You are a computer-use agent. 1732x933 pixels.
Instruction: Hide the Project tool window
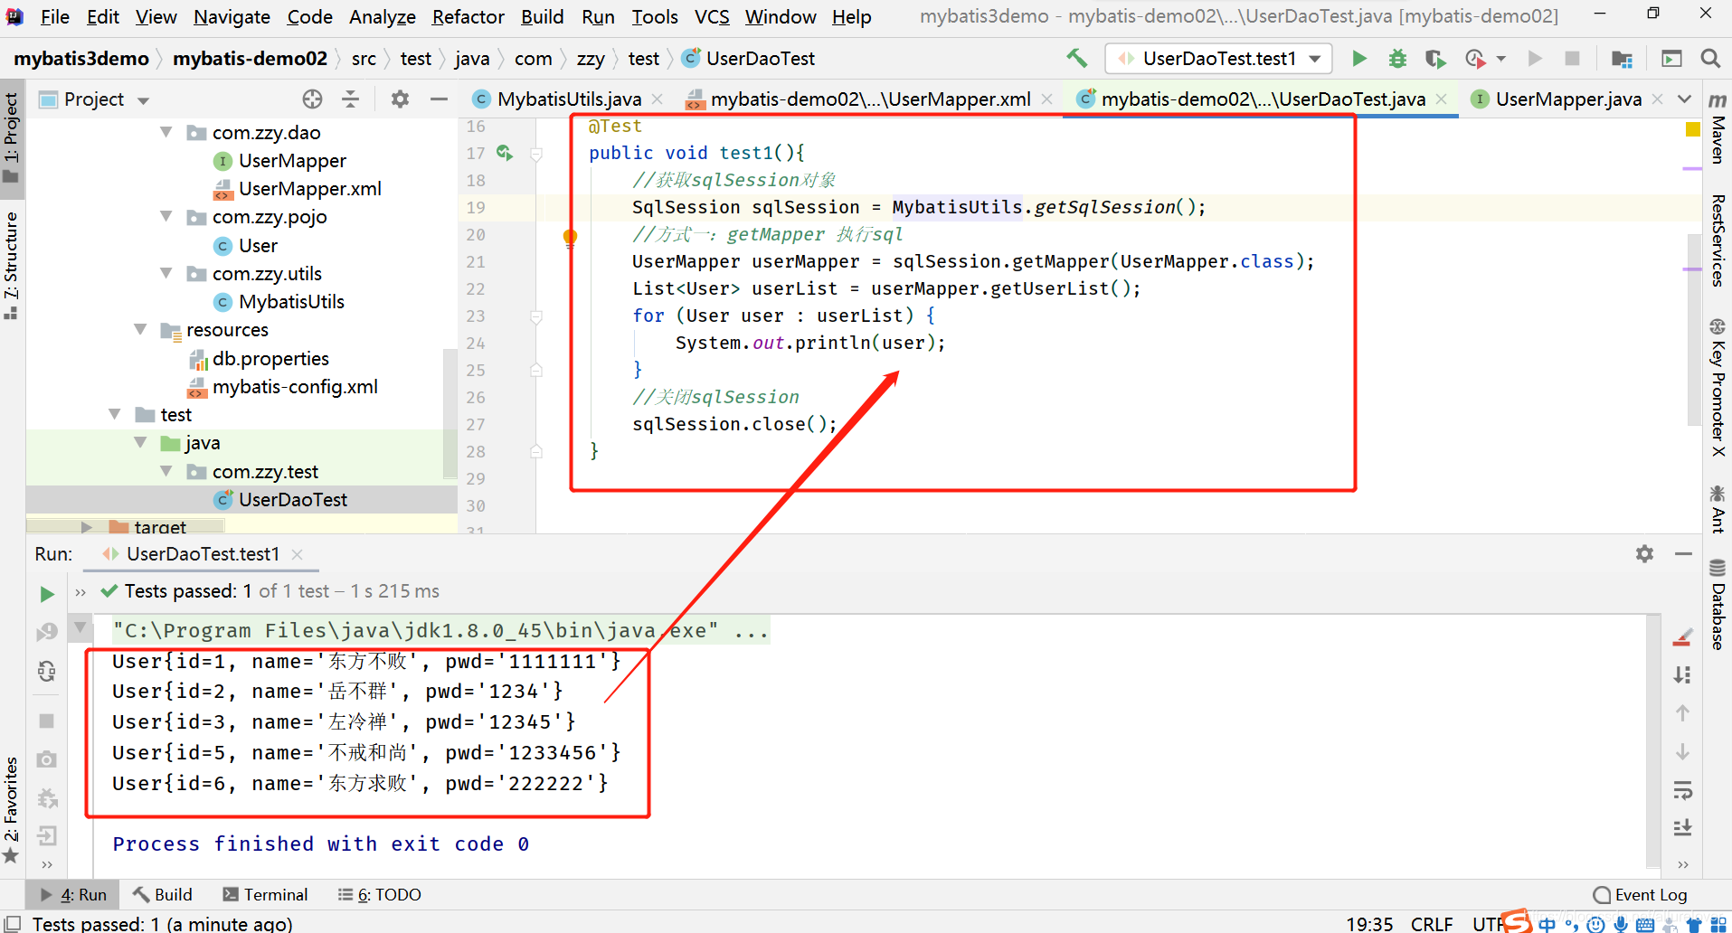(439, 99)
